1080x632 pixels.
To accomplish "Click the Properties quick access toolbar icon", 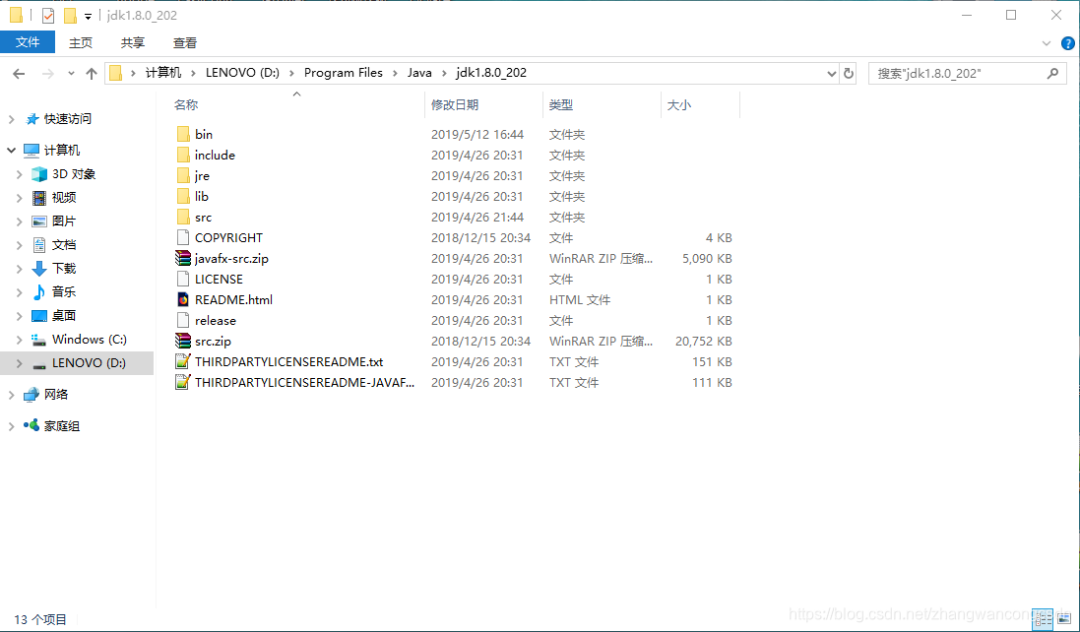I will click(47, 15).
